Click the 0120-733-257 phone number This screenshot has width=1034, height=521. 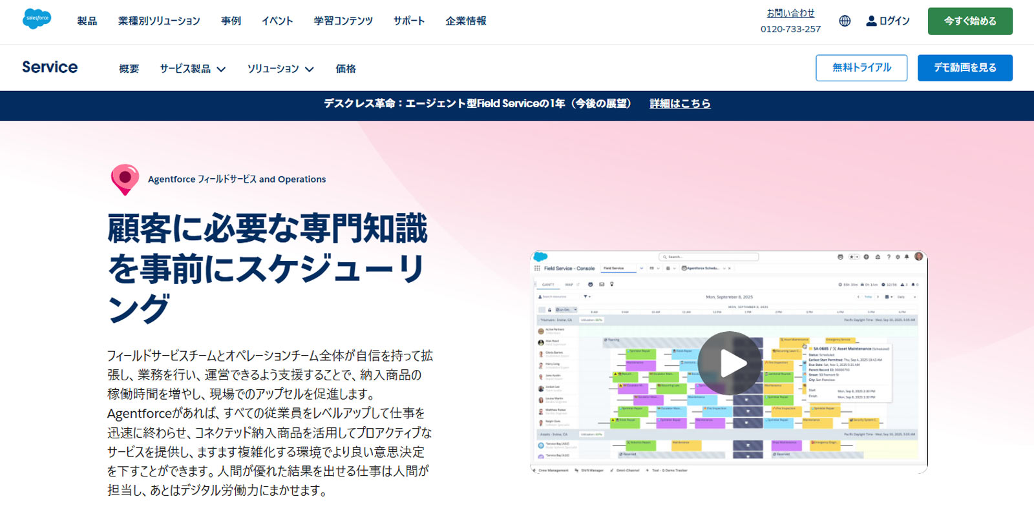pyautogui.click(x=790, y=29)
